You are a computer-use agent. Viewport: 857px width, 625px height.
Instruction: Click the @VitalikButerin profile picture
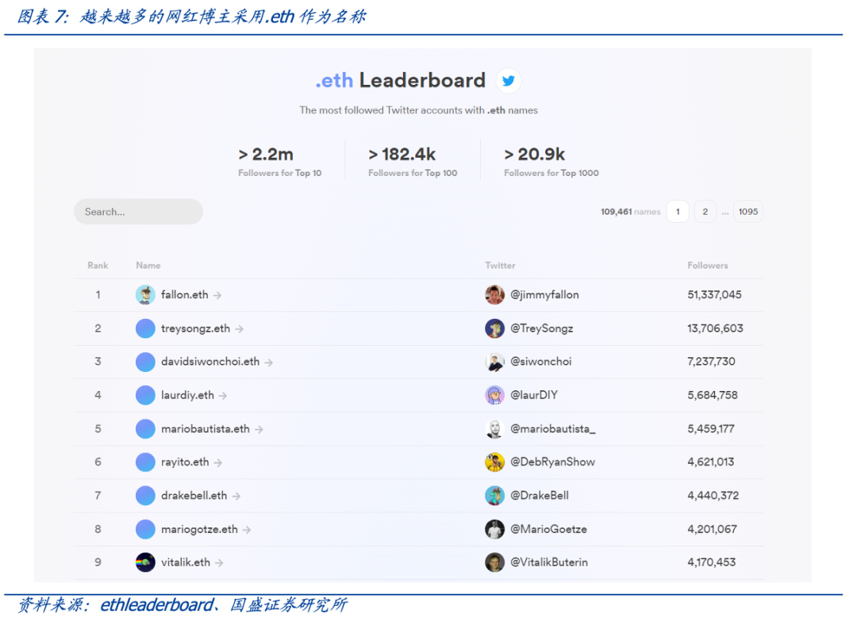(494, 562)
